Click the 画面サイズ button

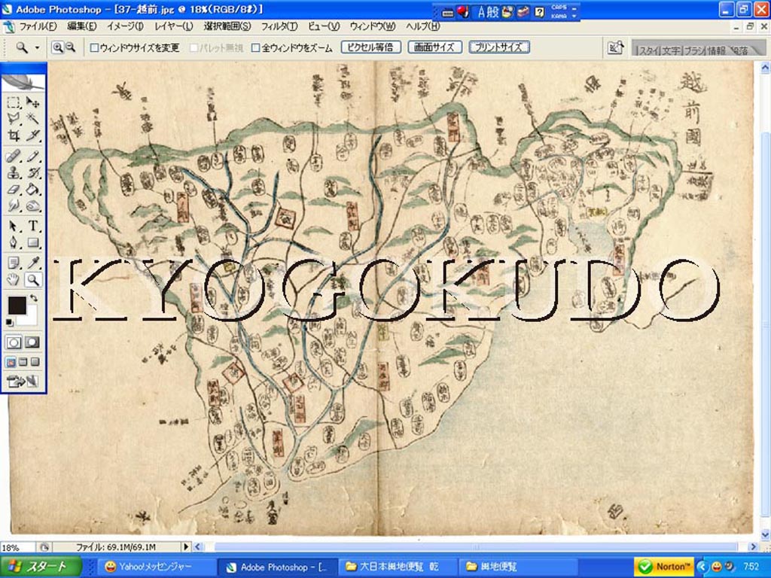tap(434, 47)
